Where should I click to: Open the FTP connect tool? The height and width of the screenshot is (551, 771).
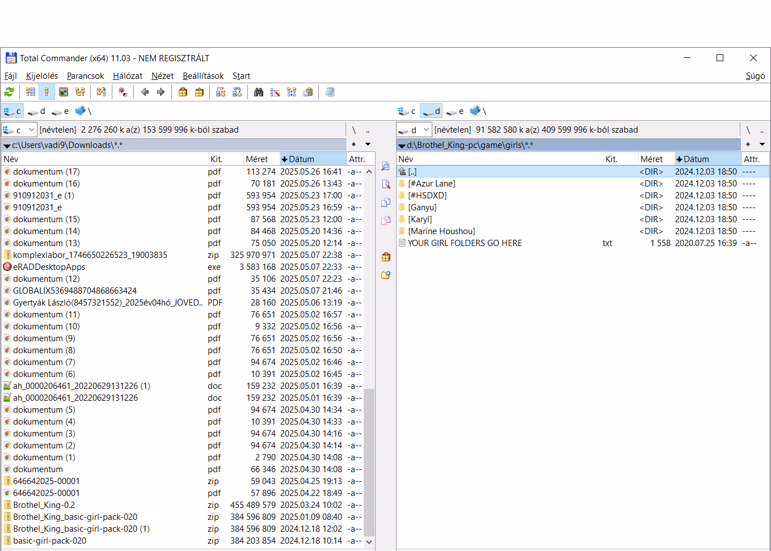221,92
